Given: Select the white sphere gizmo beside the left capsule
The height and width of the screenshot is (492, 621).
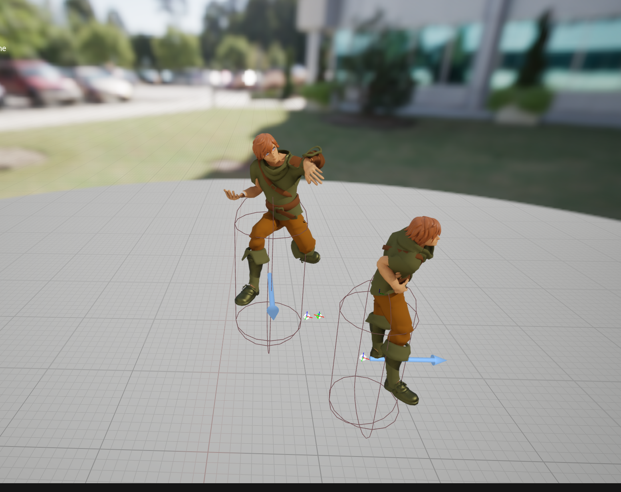Looking at the screenshot, I should [307, 316].
